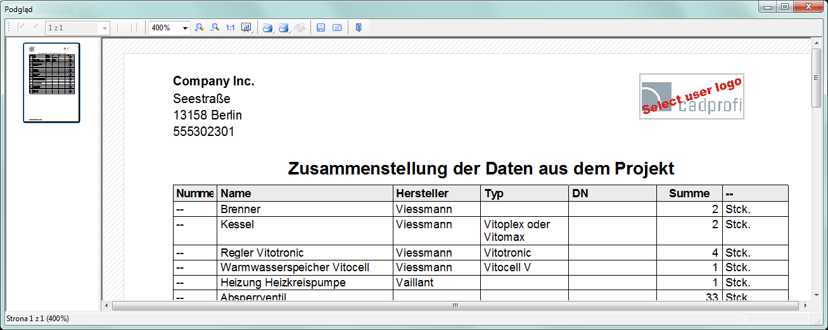The image size is (828, 330).
Task: Select the page 1 thumbnail in sidebar
Action: point(51,83)
